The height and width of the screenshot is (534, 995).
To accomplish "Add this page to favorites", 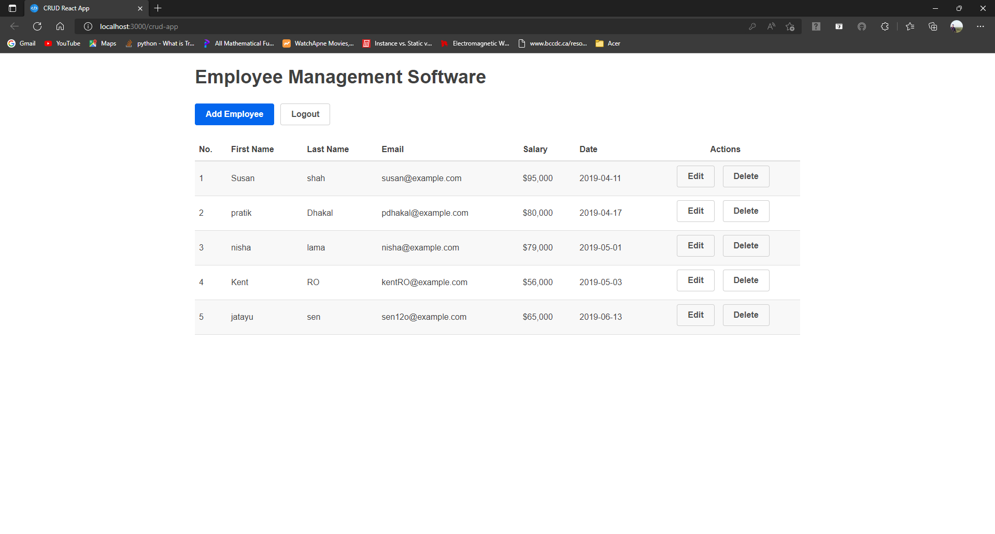I will coord(790,26).
